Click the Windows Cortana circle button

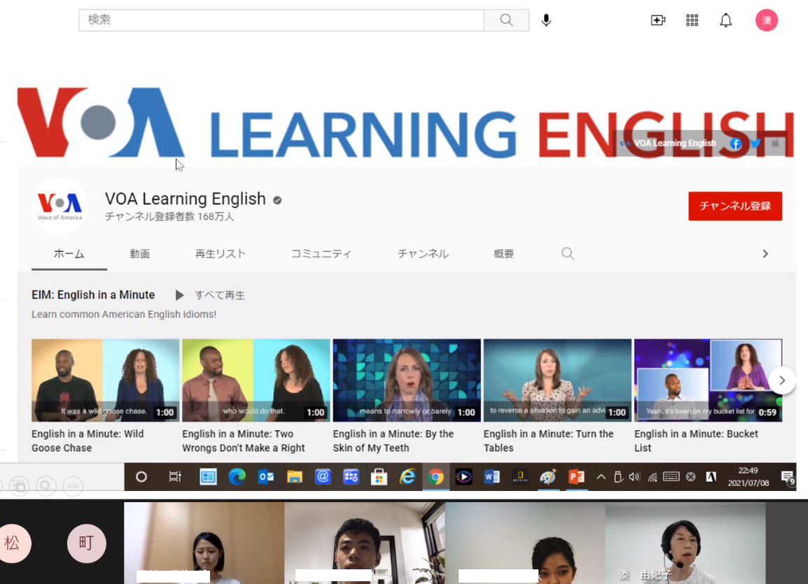coord(141,477)
